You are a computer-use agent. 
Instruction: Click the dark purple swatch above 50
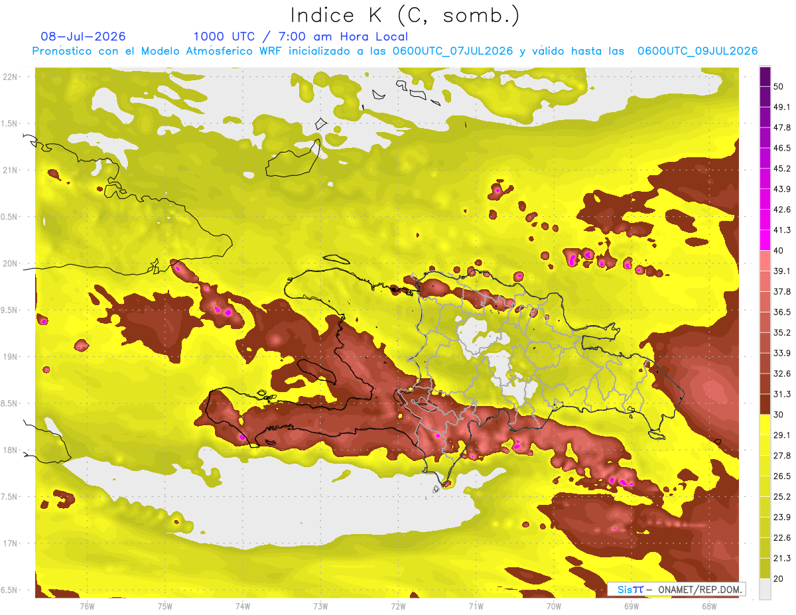(x=765, y=77)
